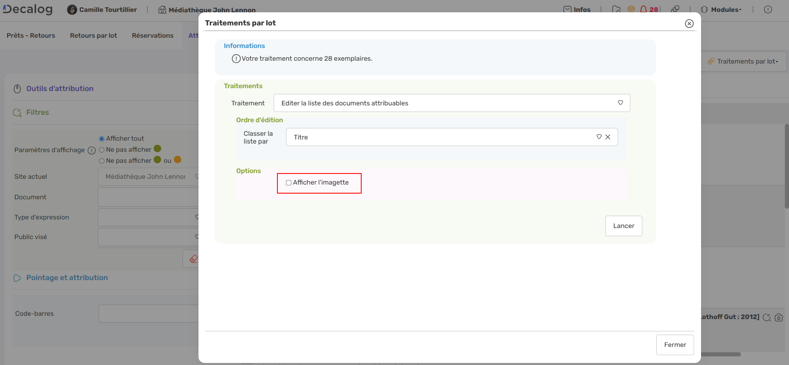Viewport: 789px width, 365px height.
Task: Switch to the Prêts - Retours tab
Action: [31, 36]
